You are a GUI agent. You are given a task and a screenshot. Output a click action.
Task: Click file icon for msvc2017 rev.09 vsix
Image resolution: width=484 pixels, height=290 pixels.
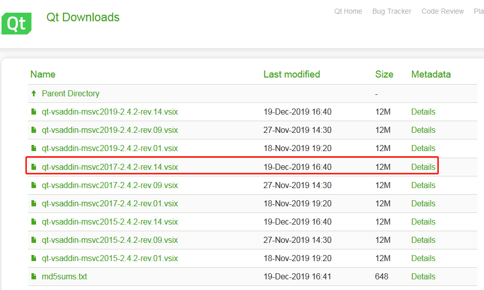coord(34,185)
